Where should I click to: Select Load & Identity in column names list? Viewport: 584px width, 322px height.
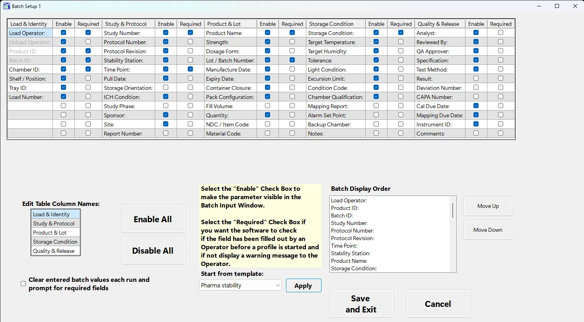point(56,214)
